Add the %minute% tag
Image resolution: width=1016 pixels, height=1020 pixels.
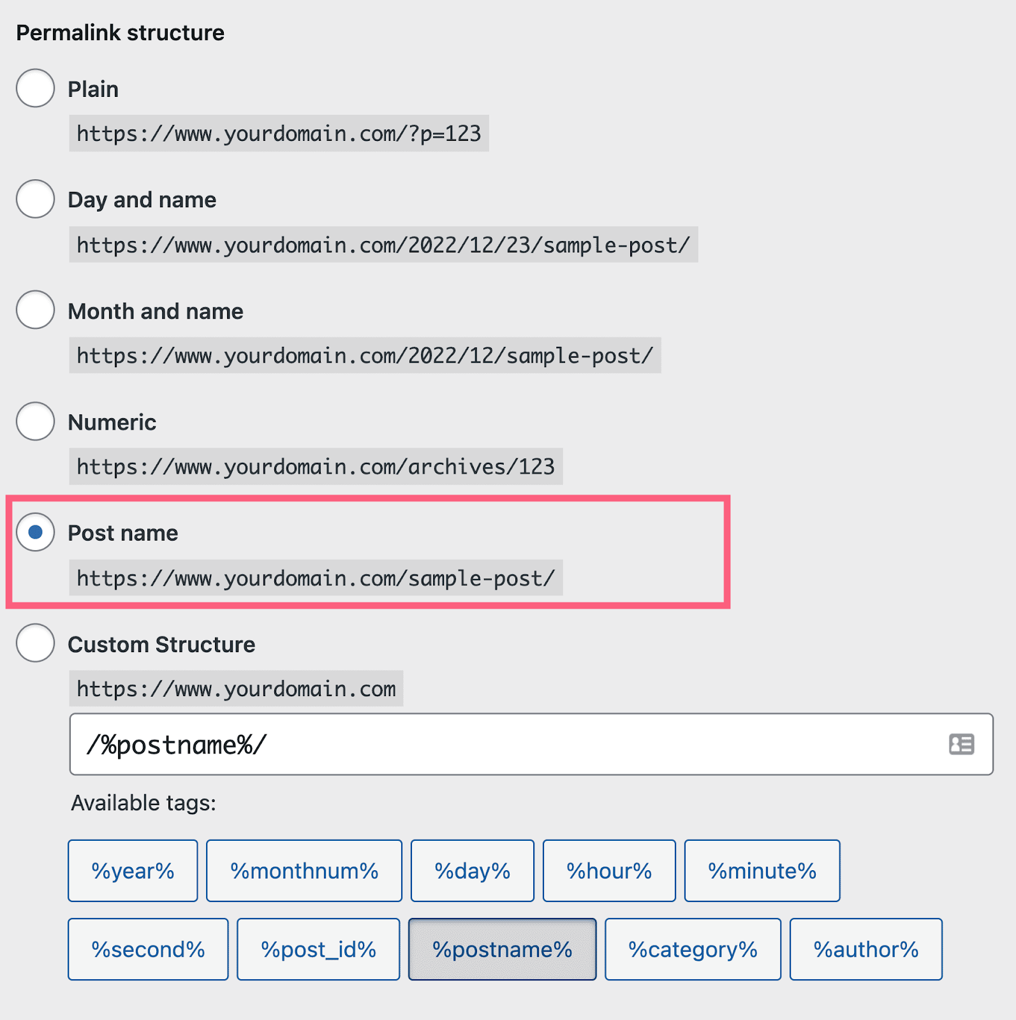[x=762, y=871]
